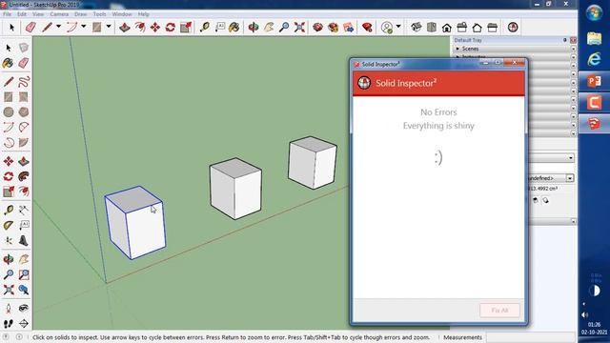The width and height of the screenshot is (610, 343).
Task: Open the File menu
Action: click(x=7, y=14)
